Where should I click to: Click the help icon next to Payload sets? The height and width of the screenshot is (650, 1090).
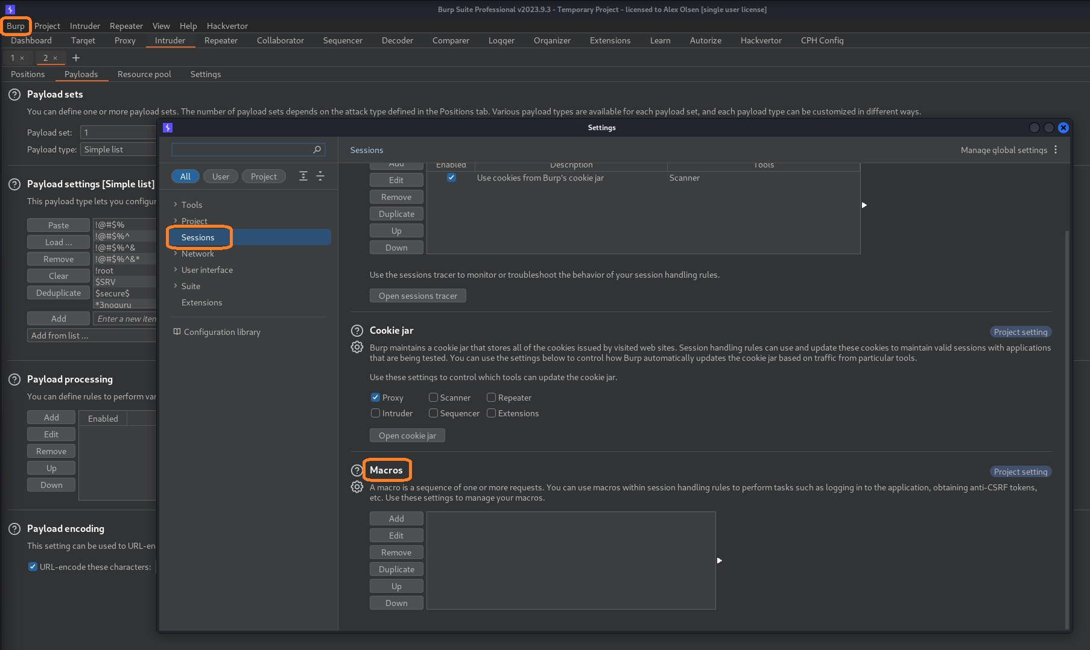[x=13, y=94]
